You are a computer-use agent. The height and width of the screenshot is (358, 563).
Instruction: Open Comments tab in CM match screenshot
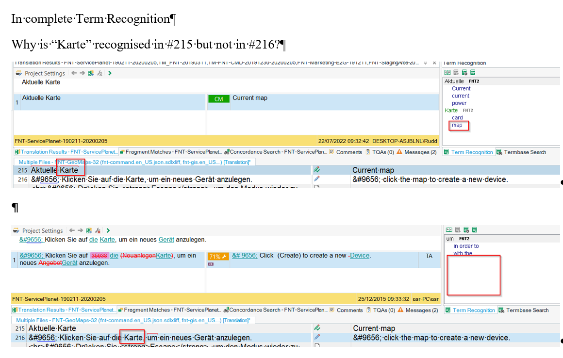click(346, 152)
